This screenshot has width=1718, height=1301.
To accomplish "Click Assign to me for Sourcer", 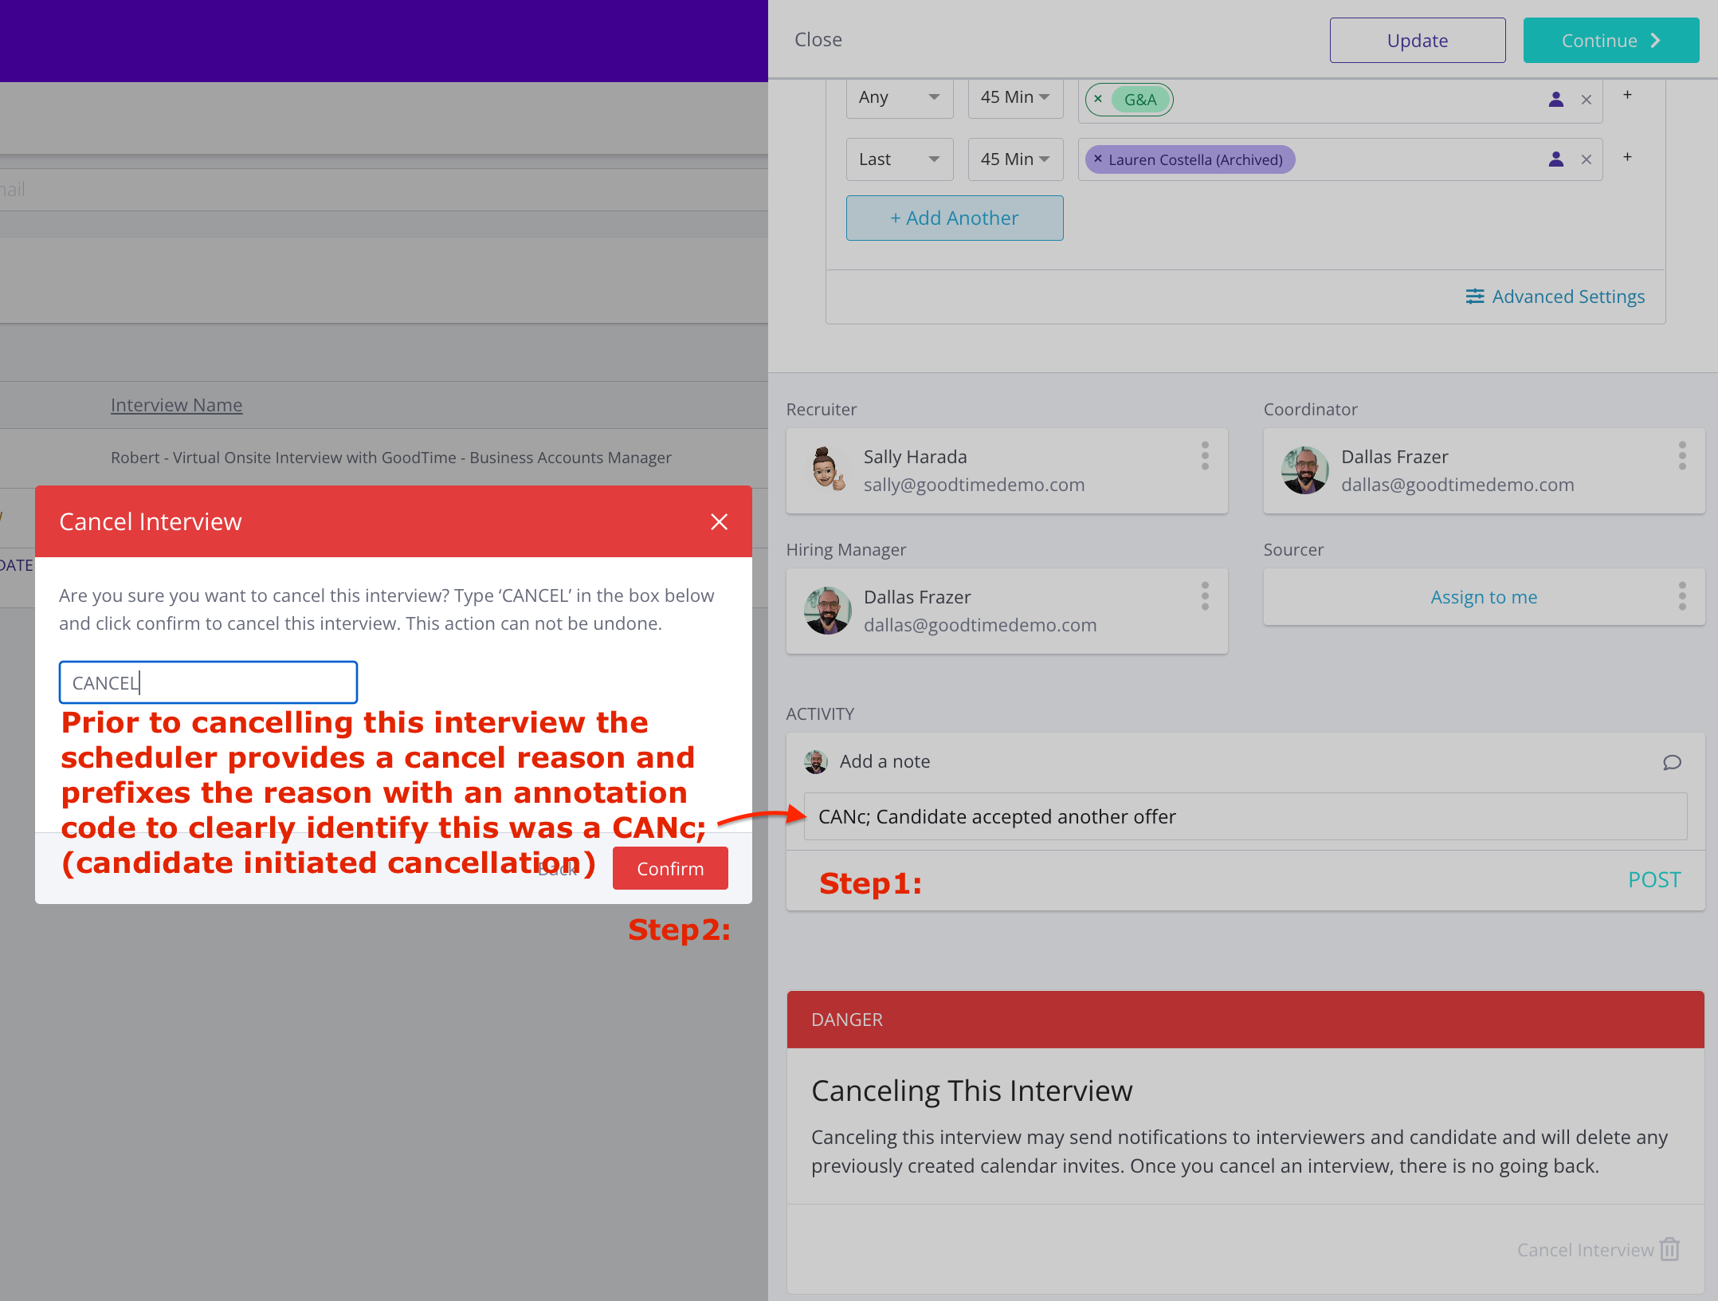I will click(x=1483, y=596).
